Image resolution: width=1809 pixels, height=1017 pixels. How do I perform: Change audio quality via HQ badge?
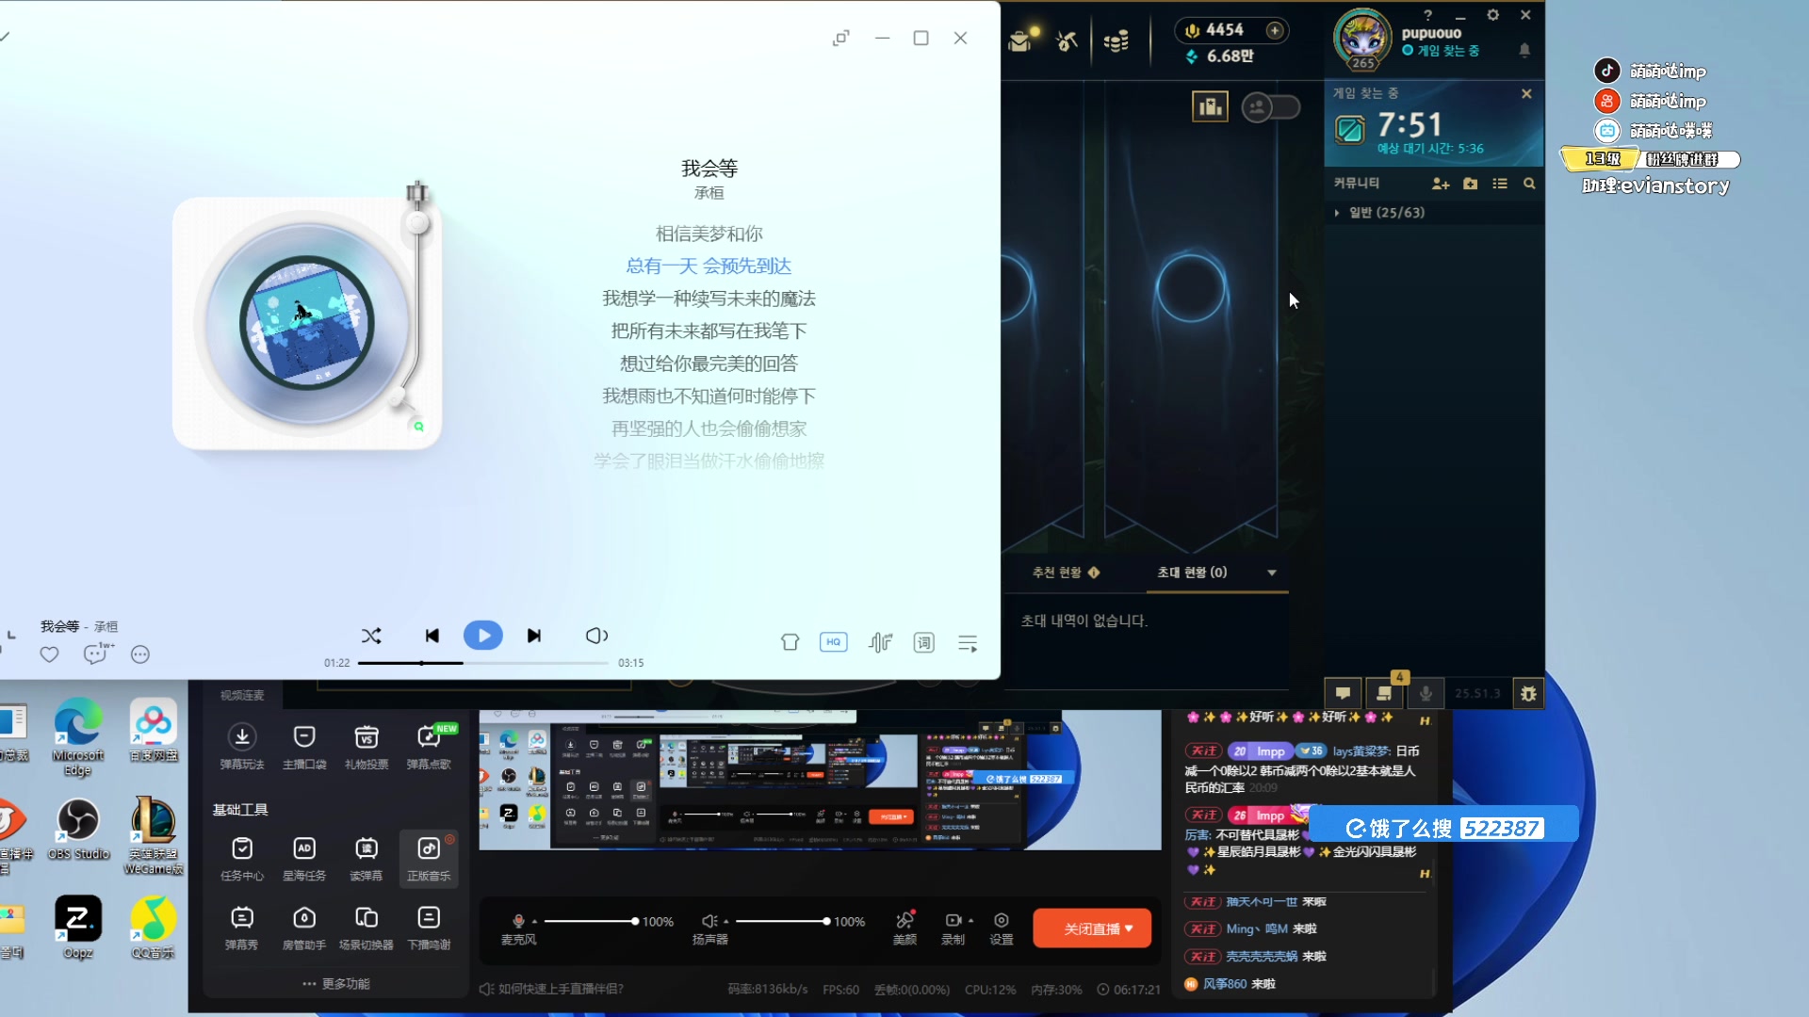tap(833, 642)
